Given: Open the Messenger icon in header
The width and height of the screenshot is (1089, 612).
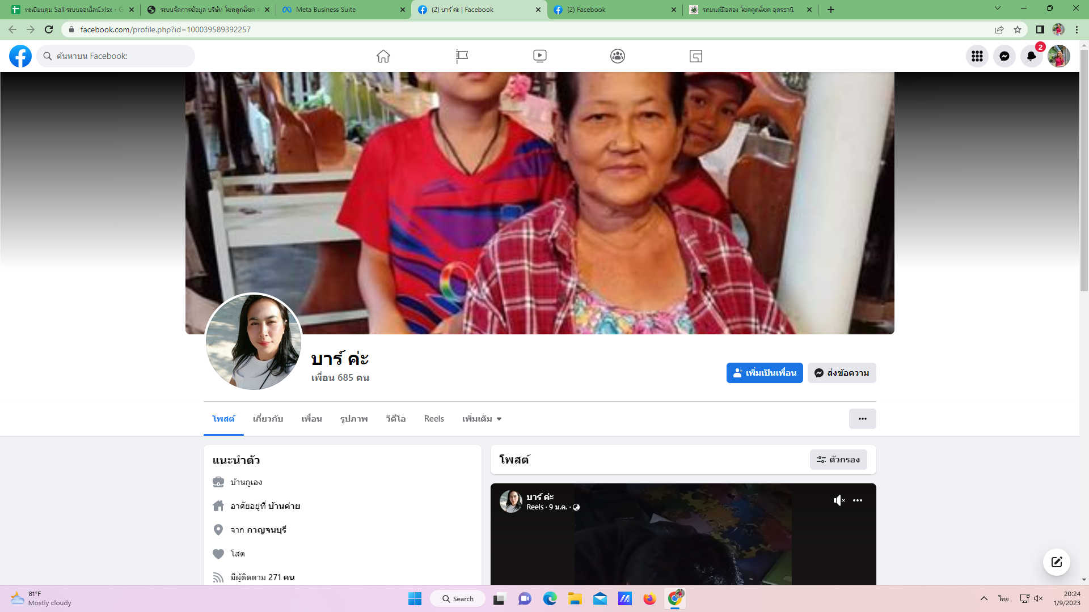Looking at the screenshot, I should [1004, 56].
